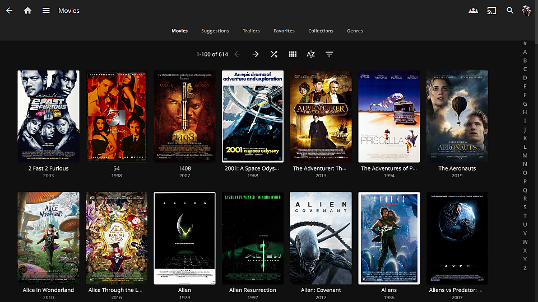Click the 2 Fast 2 Furious title link

coord(48,168)
